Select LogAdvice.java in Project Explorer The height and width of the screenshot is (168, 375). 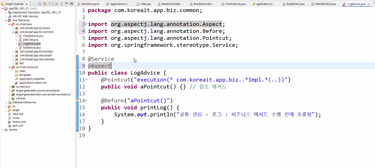32,44
